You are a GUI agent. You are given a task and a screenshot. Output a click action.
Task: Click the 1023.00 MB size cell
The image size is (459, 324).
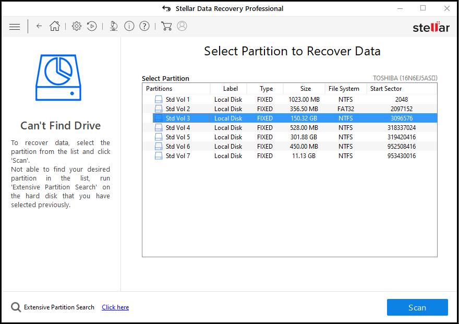tap(304, 100)
